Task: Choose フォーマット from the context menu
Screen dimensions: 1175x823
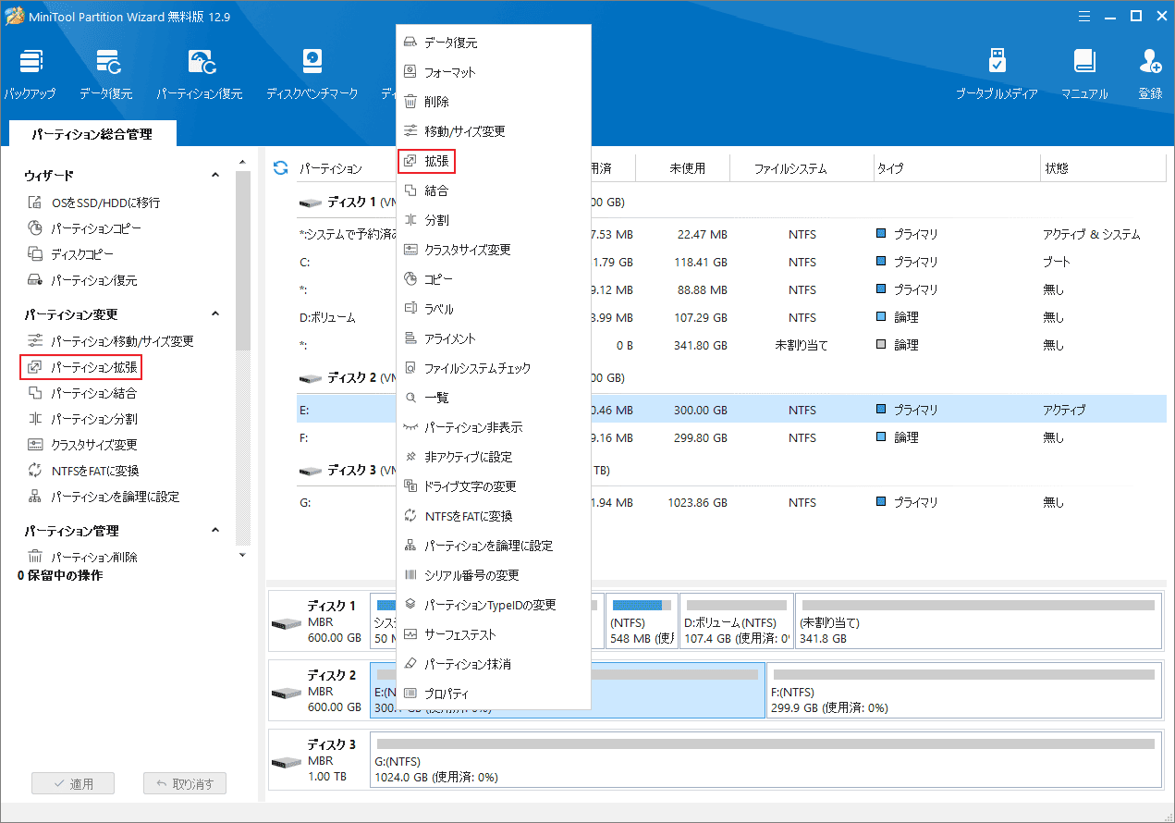Action: (x=449, y=72)
